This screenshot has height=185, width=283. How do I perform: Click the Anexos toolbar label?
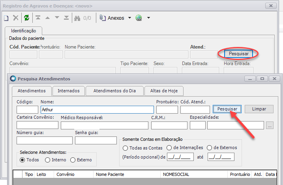(116, 18)
